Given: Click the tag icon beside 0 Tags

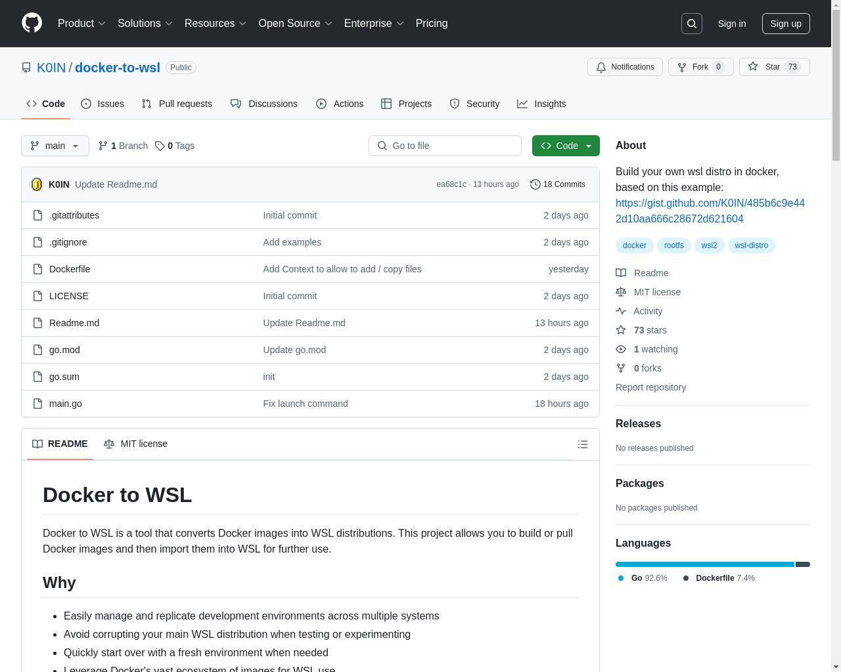Looking at the screenshot, I should click(160, 146).
